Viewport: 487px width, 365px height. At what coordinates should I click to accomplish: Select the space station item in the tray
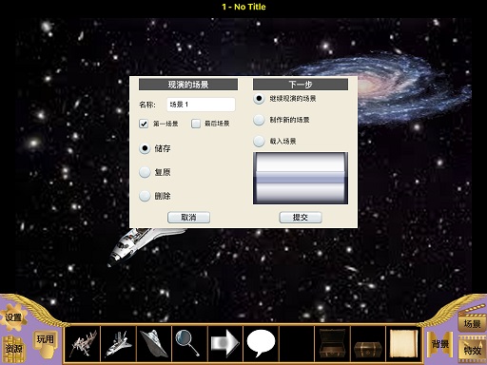click(x=83, y=344)
